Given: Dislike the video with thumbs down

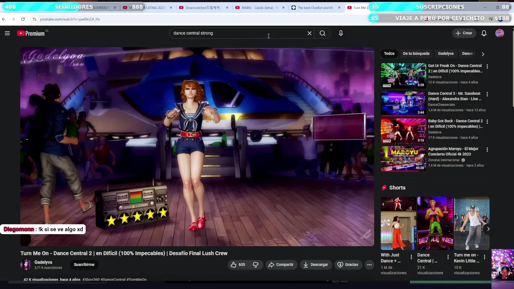Looking at the screenshot, I should coord(255,265).
